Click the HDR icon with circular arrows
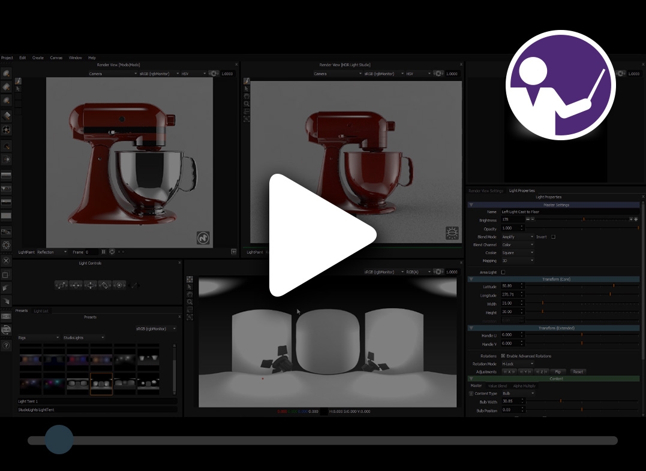Screen dimensions: 646x471 coord(6,330)
